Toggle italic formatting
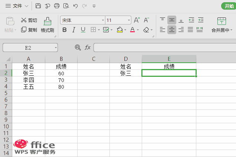Image resolution: width=236 pixels, height=157 pixels. [73, 30]
